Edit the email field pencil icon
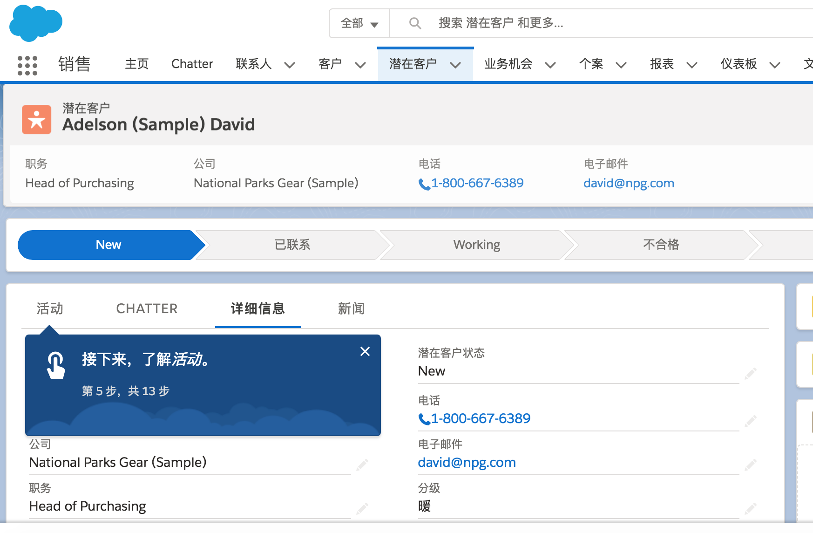 pos(750,465)
